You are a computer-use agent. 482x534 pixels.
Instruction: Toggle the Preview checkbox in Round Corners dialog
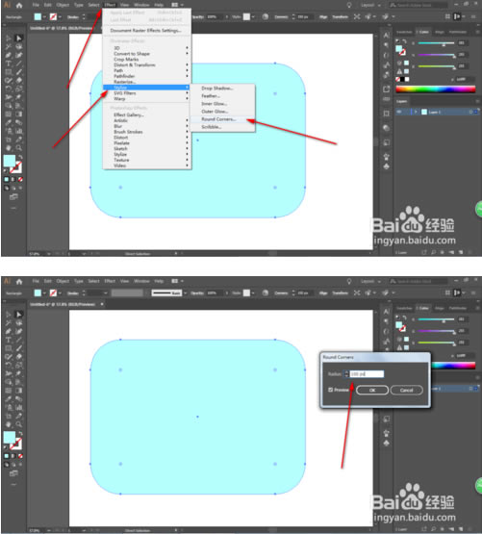click(x=330, y=390)
